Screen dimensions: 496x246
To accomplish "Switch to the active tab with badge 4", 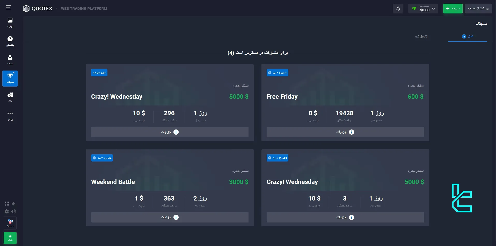I will pos(468,36).
